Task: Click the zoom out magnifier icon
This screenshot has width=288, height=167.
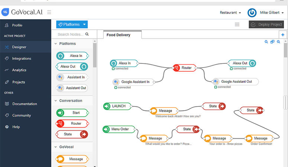Action: (266, 42)
